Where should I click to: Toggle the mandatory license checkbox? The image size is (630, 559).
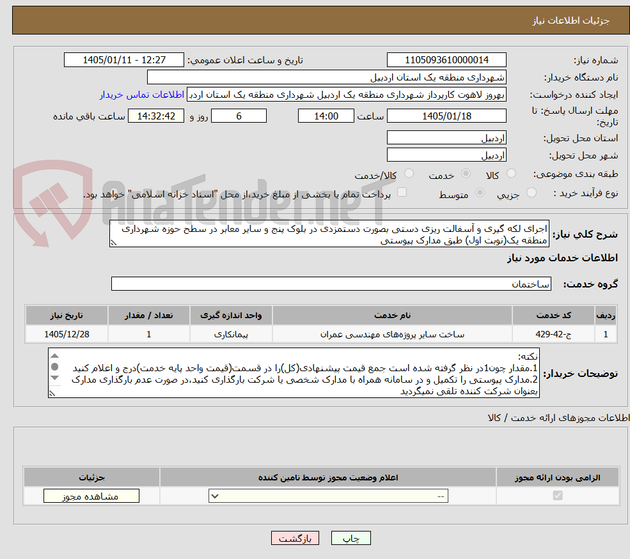(558, 496)
